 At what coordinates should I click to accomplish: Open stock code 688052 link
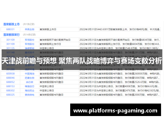[10, 82]
